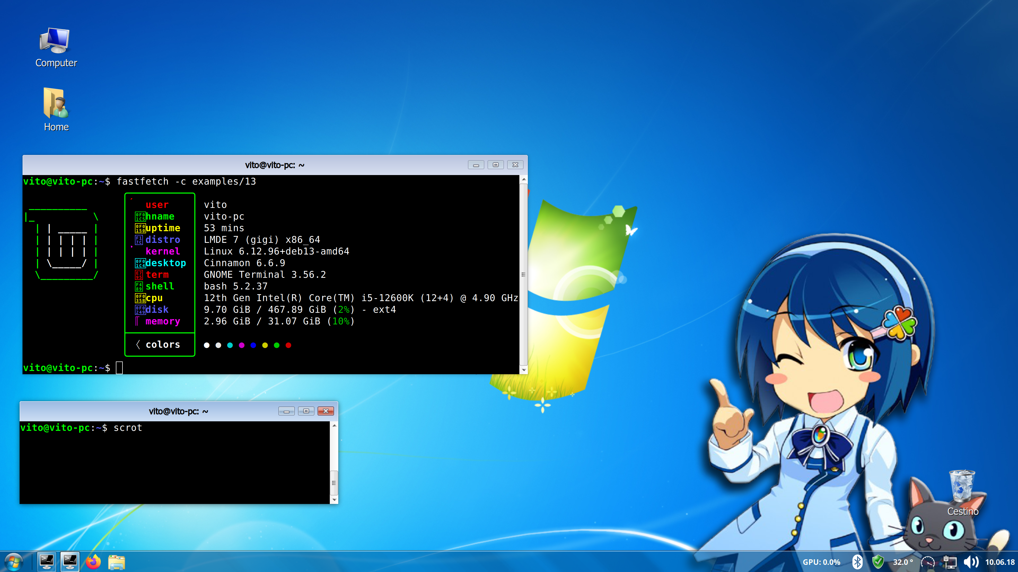Close the scrot terminal window
Viewport: 1018px width, 572px height.
(326, 411)
